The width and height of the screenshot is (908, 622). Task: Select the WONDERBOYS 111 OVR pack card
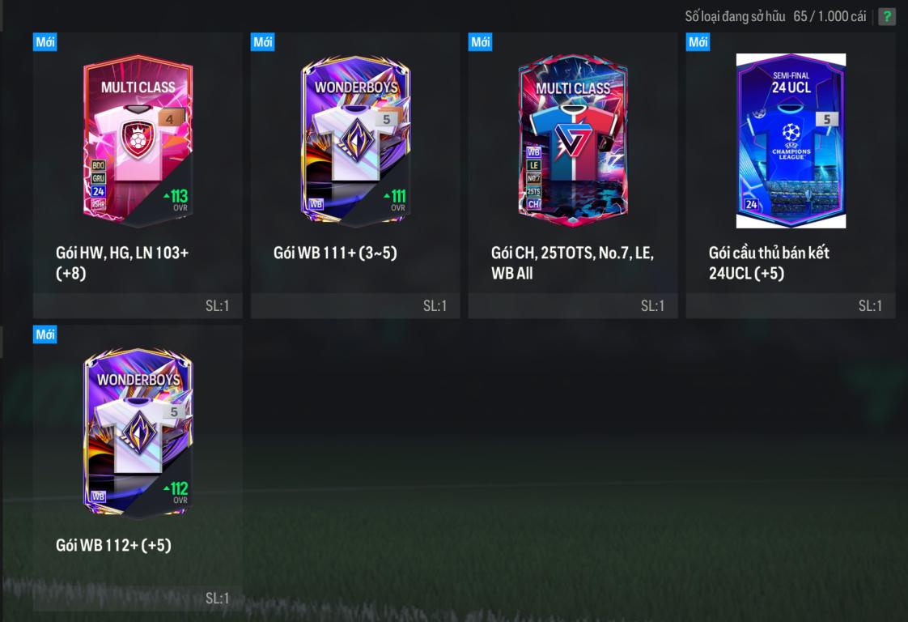tap(355, 140)
